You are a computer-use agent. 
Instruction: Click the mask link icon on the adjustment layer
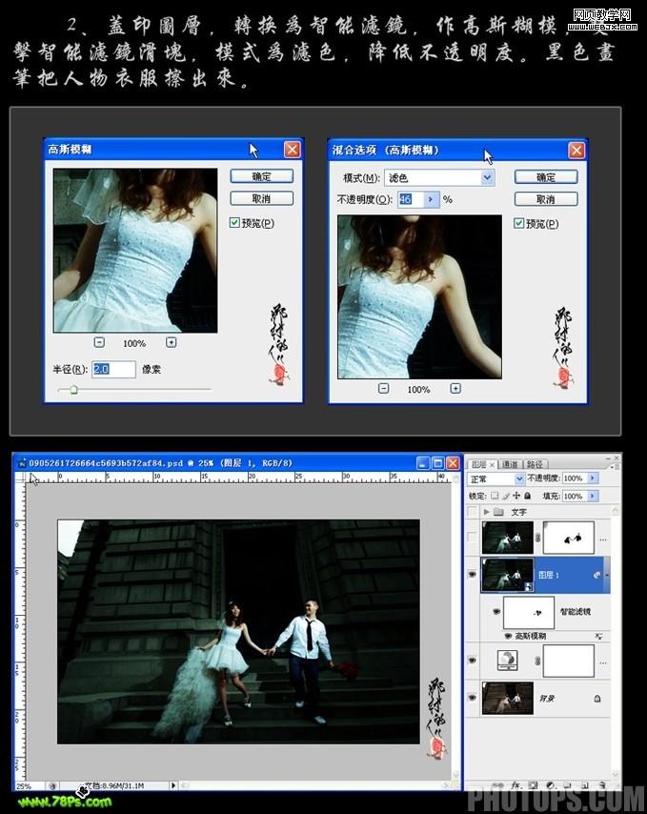pos(538,661)
